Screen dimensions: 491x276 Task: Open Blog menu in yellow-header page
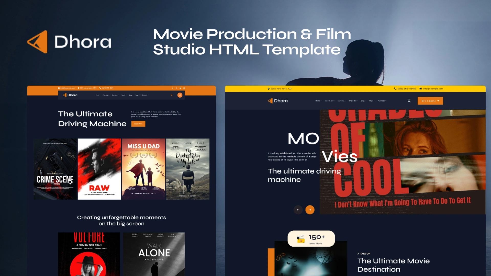click(x=363, y=101)
